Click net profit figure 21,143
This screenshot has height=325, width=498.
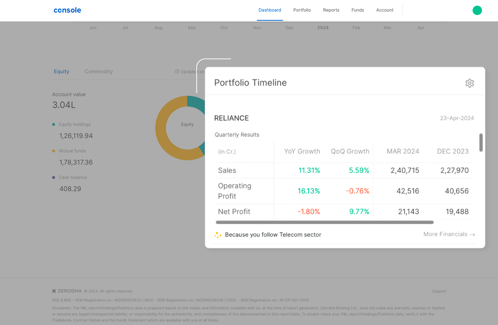click(408, 212)
